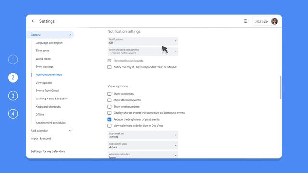Image resolution: width=308 pixels, height=173 pixels.
Task: Expand the Add calendar section
Action: click(70, 131)
